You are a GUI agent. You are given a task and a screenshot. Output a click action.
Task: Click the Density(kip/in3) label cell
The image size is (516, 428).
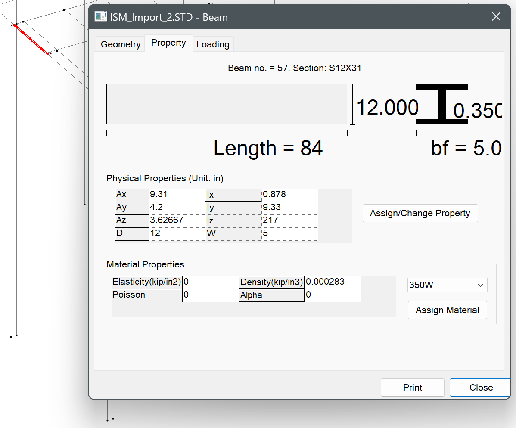(271, 282)
